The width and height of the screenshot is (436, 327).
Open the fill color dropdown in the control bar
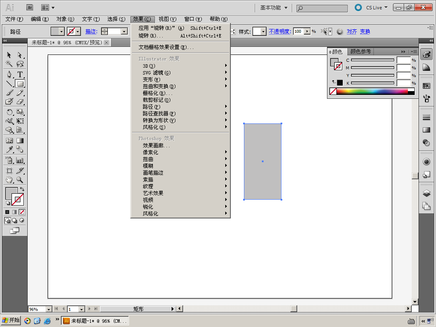61,32
